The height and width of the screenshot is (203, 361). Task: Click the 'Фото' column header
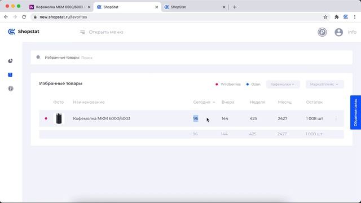[x=59, y=102]
